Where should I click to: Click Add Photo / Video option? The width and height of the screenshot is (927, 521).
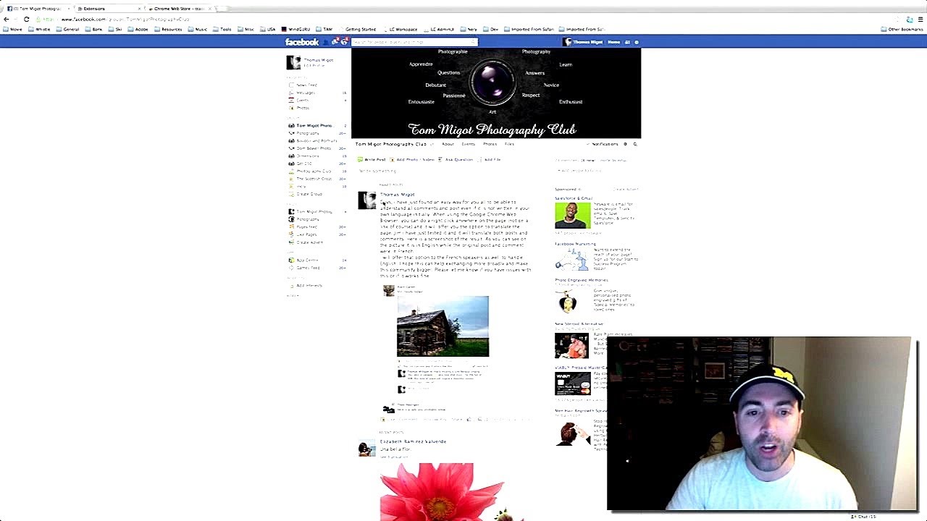coord(414,160)
